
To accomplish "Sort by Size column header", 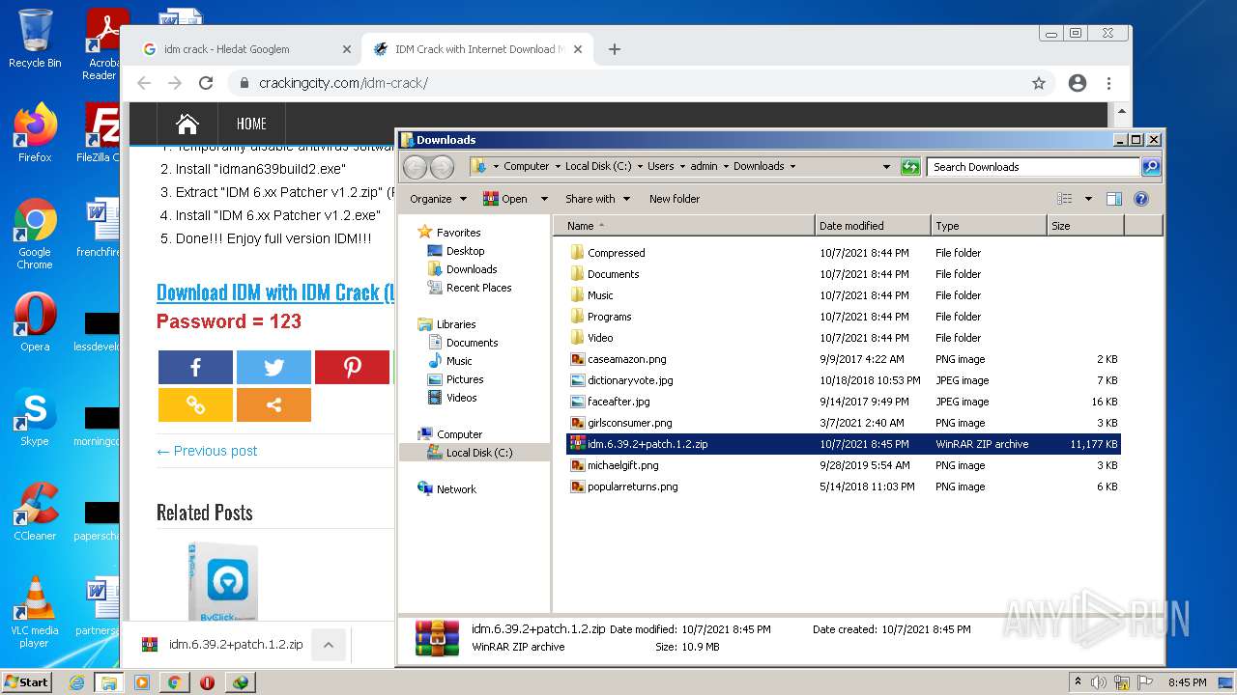I will (1086, 226).
